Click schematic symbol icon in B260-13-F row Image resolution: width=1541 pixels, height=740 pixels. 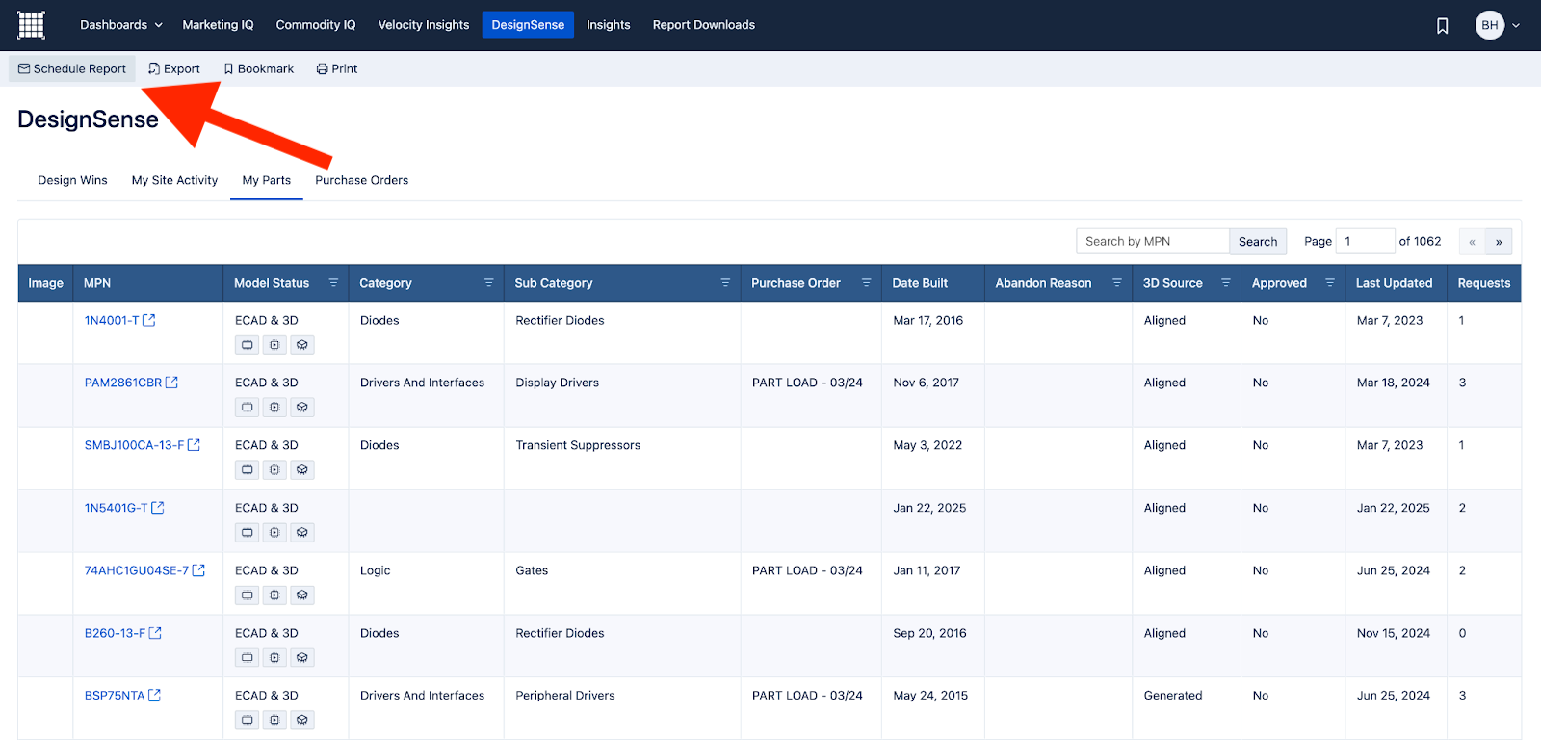(248, 658)
